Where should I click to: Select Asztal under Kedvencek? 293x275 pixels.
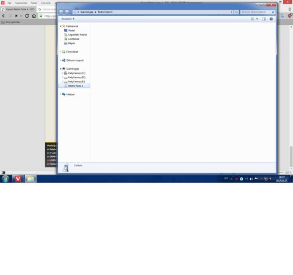[x=71, y=30]
